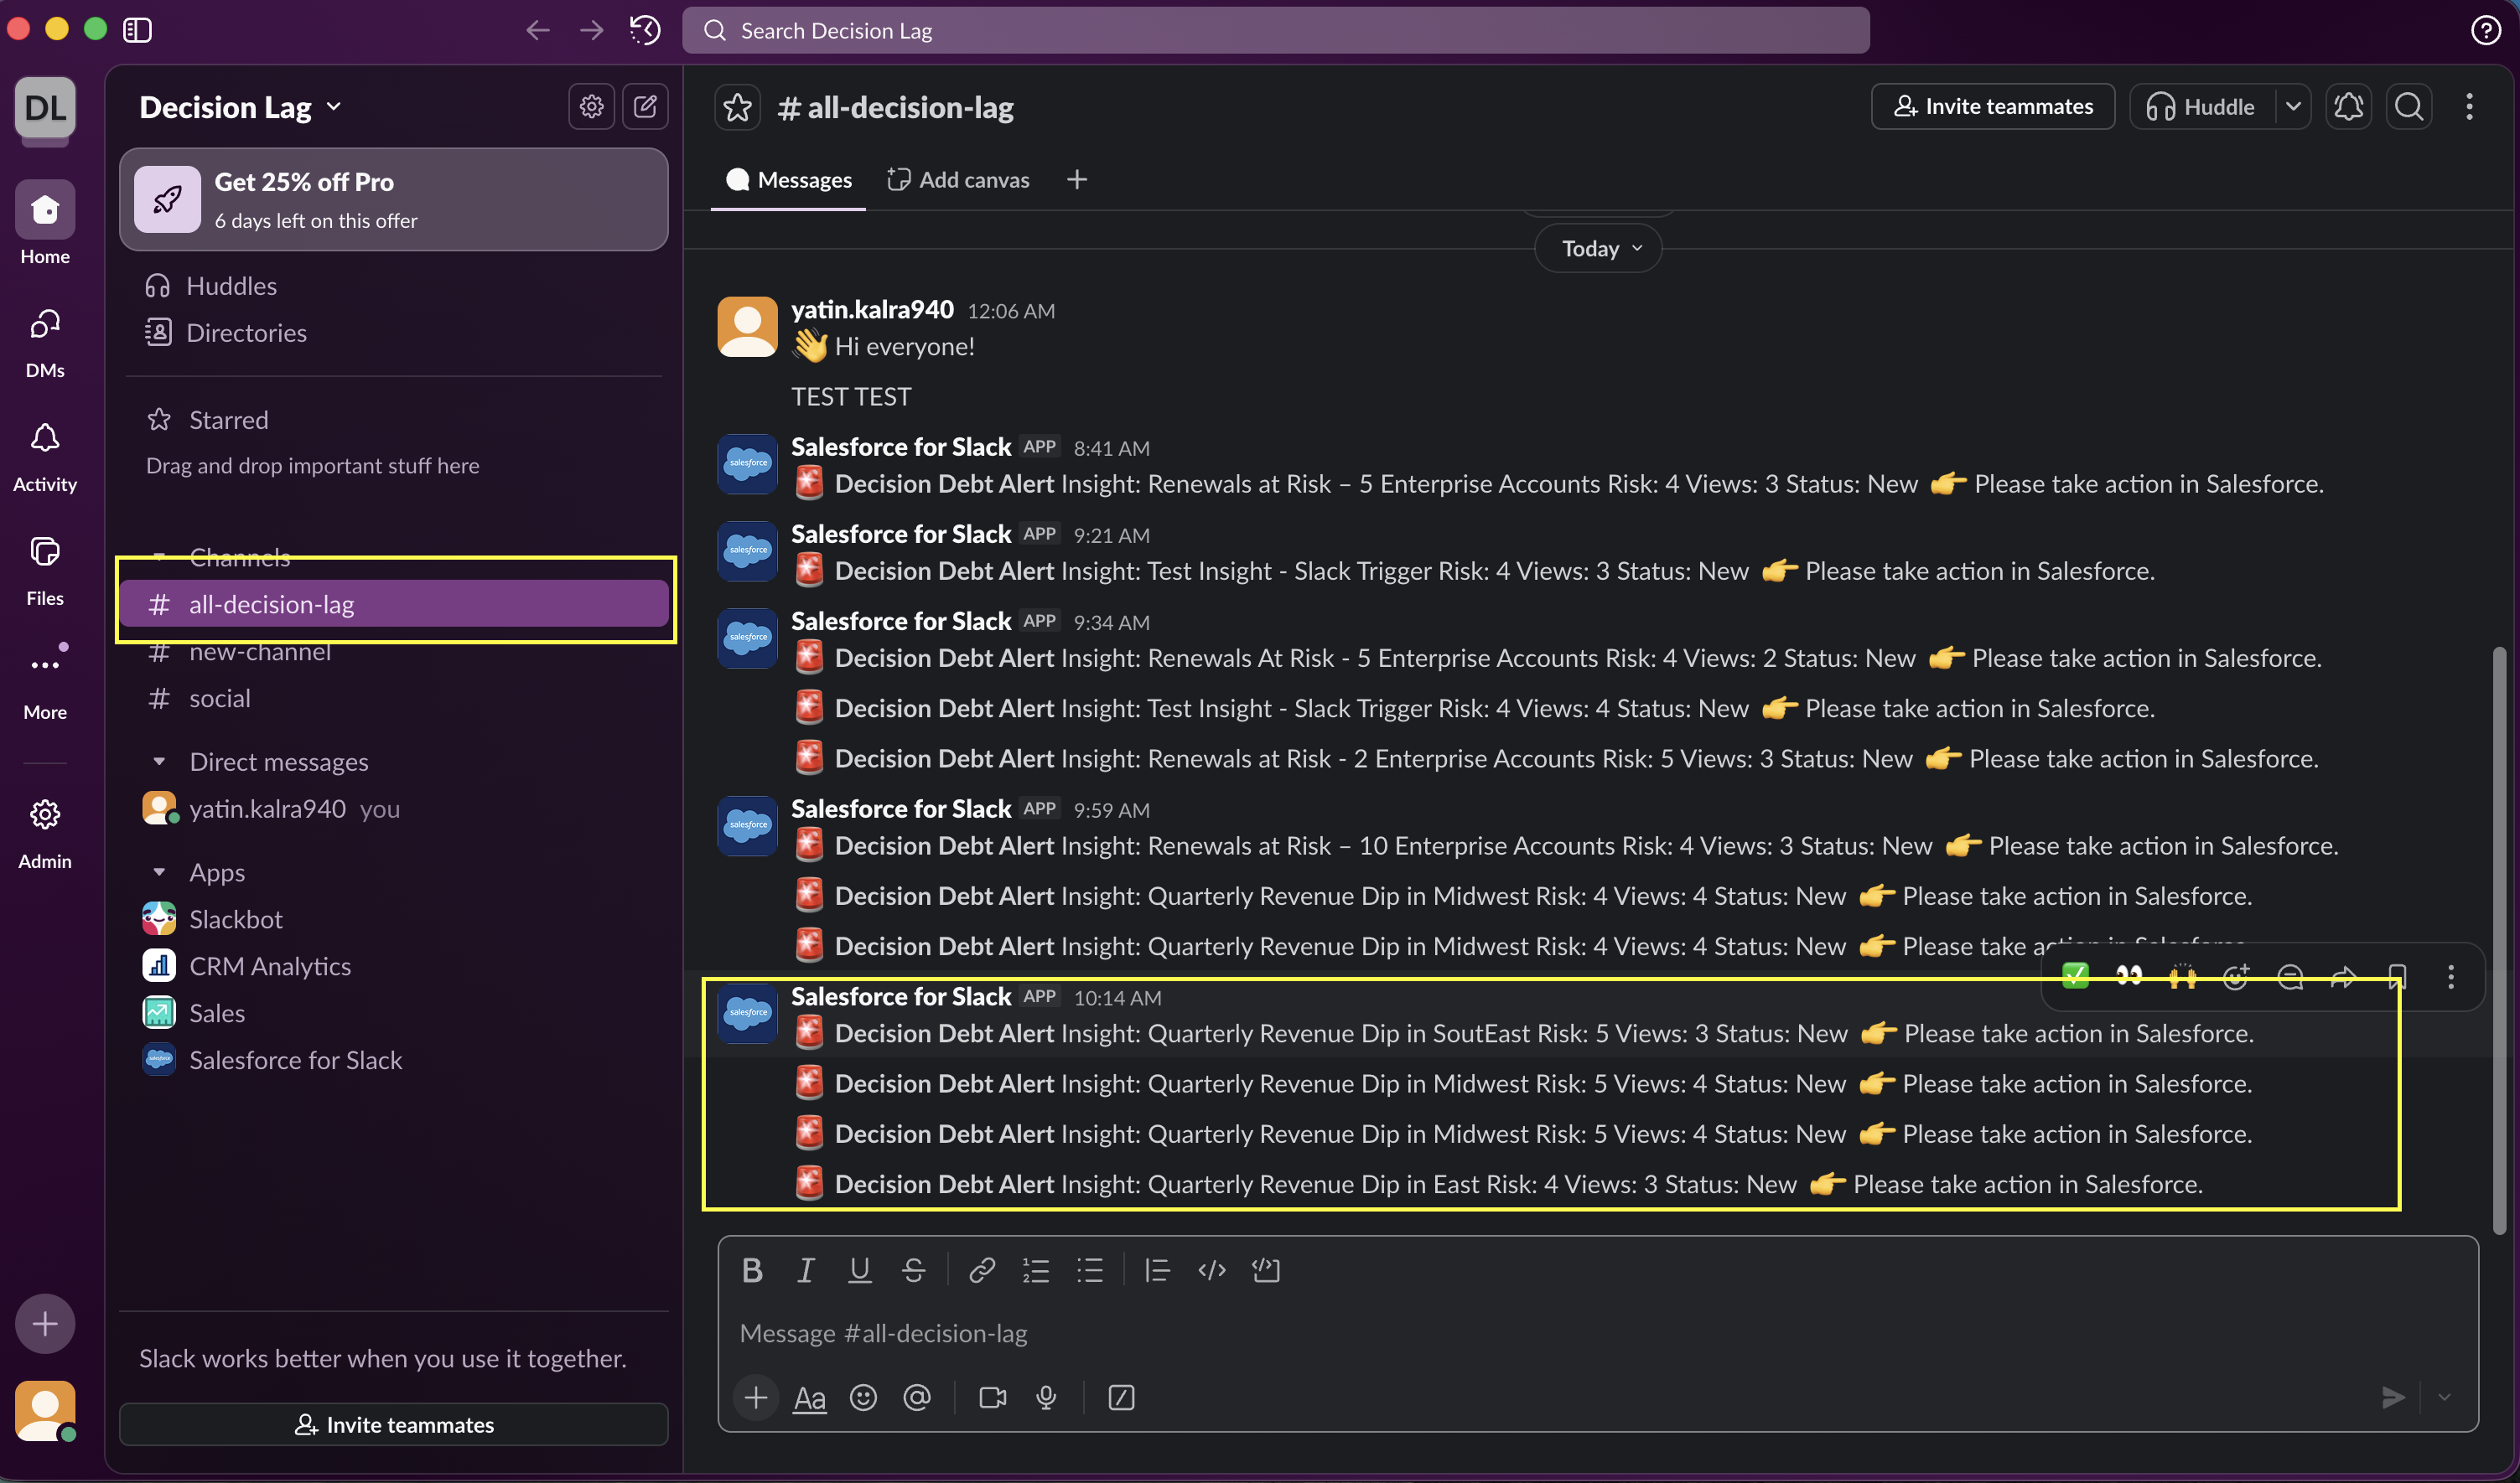Image resolution: width=2520 pixels, height=1483 pixels.
Task: Open the Add canvas tab
Action: point(958,180)
